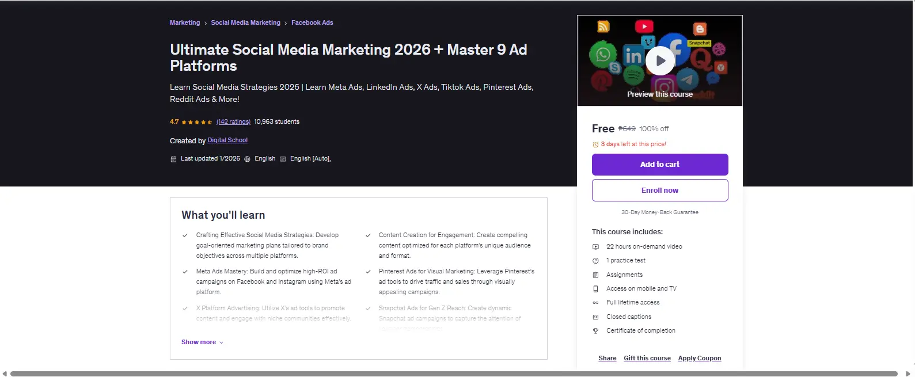Click the '100% off' discount text

pos(654,129)
